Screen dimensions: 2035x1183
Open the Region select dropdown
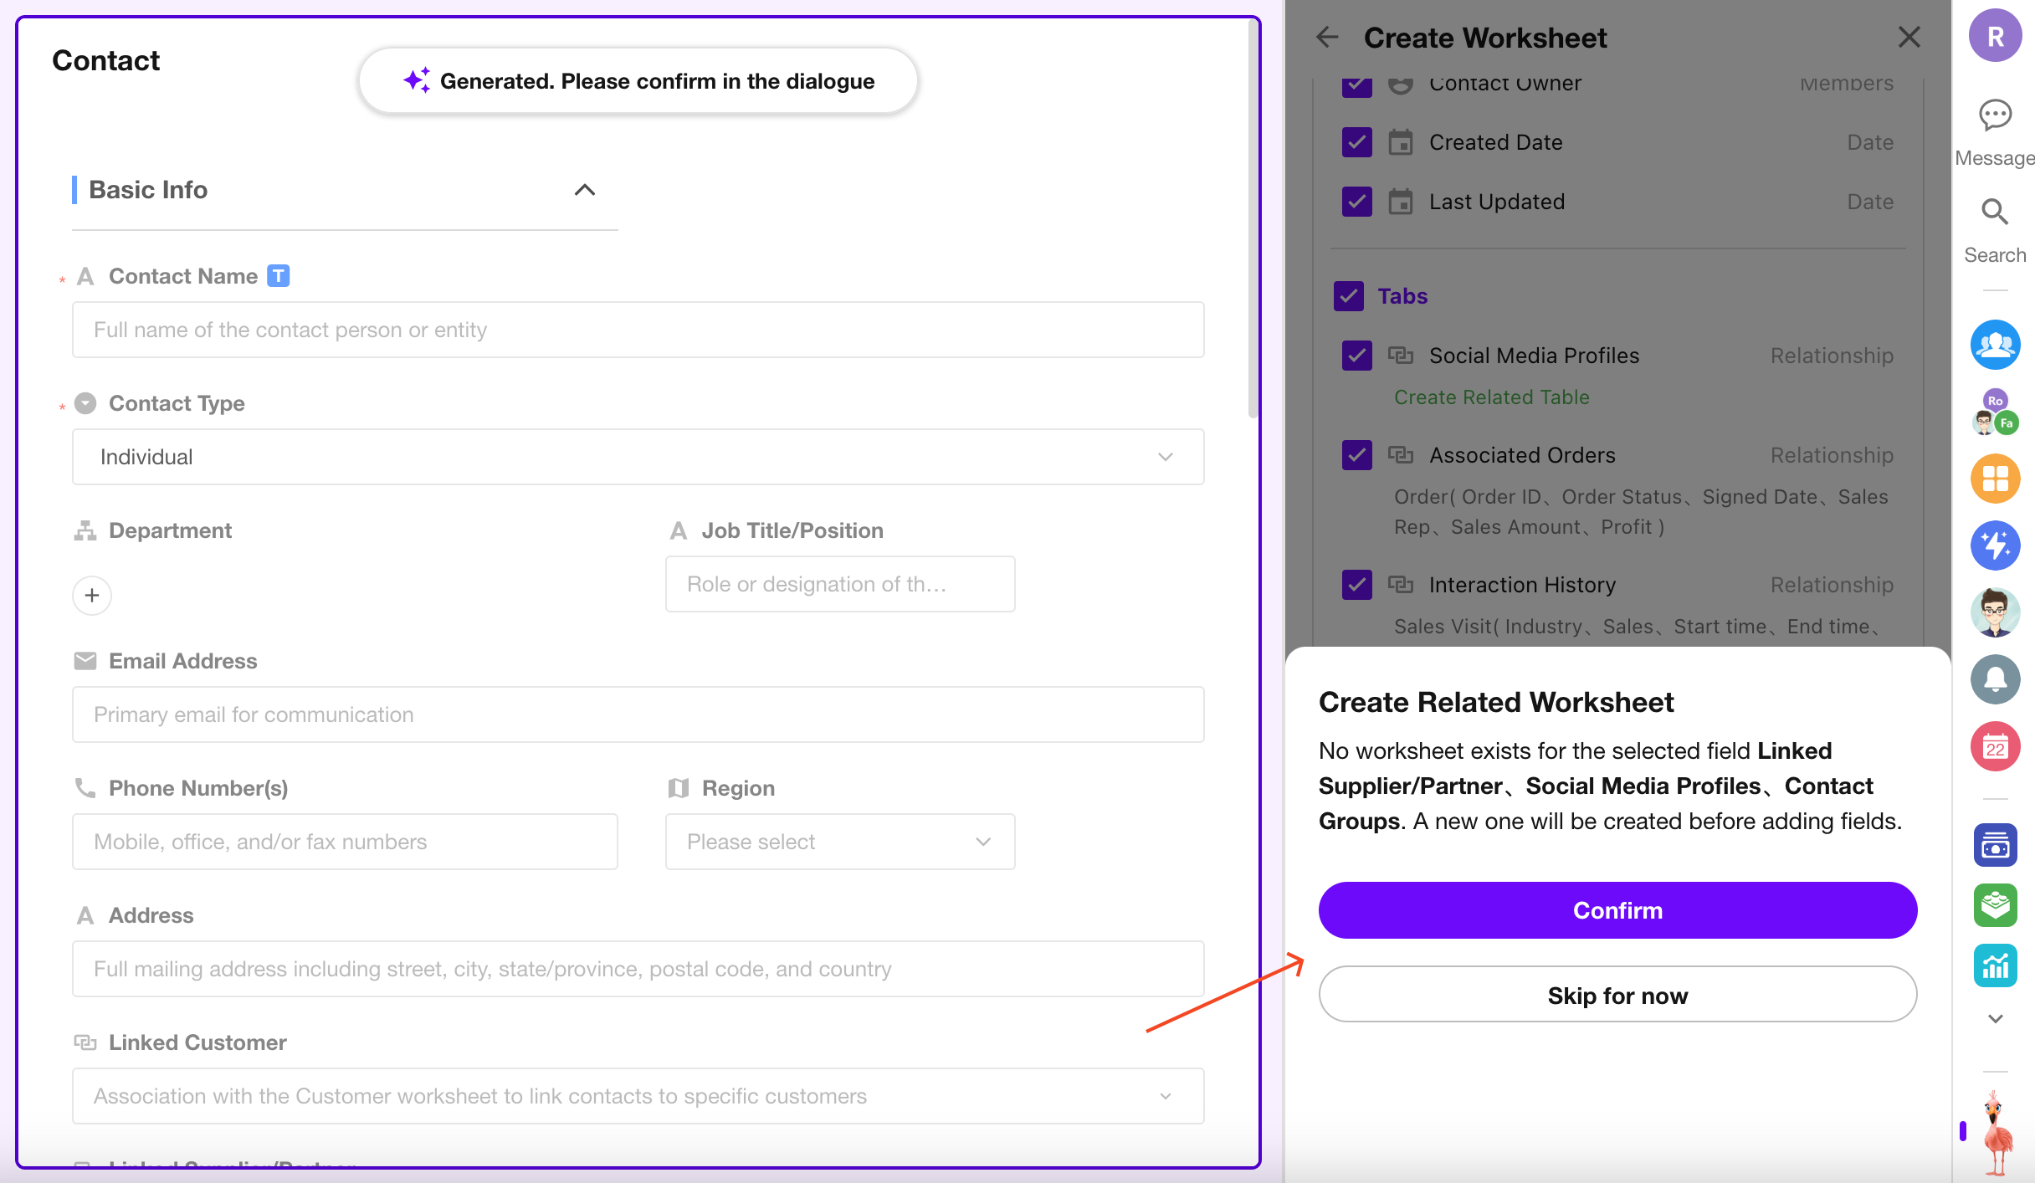coord(839,842)
